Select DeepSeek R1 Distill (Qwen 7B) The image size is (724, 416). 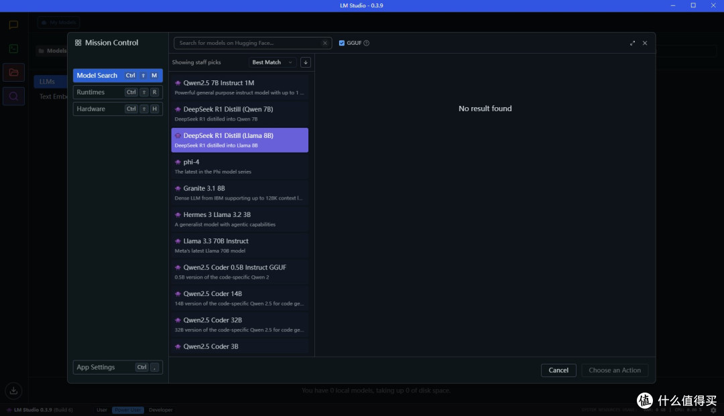239,113
